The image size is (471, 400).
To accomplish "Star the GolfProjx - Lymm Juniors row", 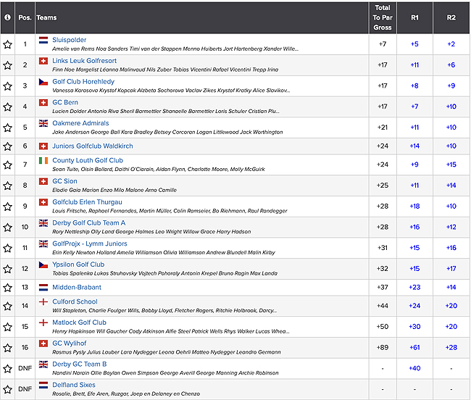I will (7, 248).
